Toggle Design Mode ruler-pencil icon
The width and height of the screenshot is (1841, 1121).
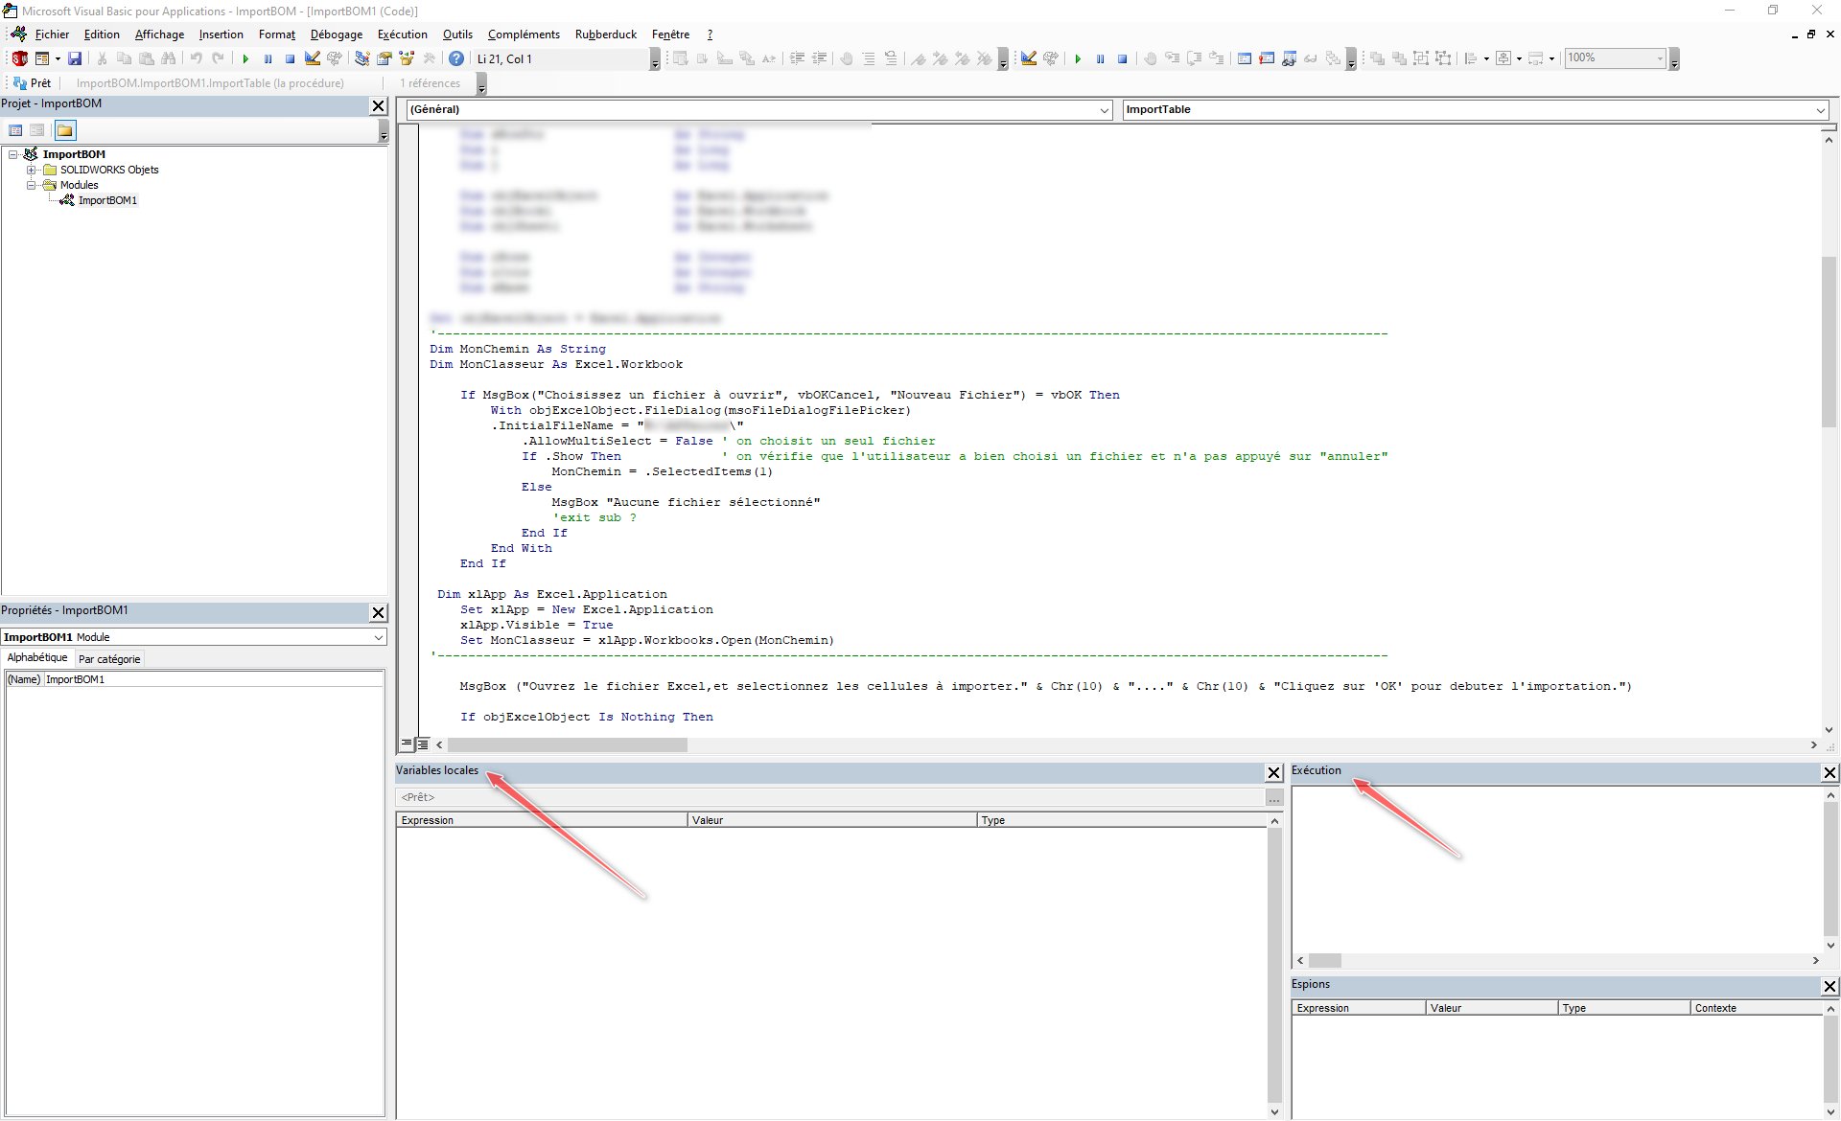[313, 58]
